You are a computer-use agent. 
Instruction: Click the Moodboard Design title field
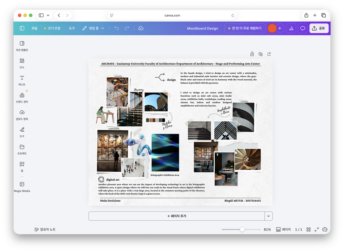point(203,28)
